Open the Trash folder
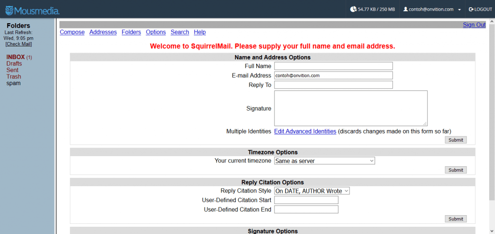Screen dimensions: 495x234 pos(14,77)
